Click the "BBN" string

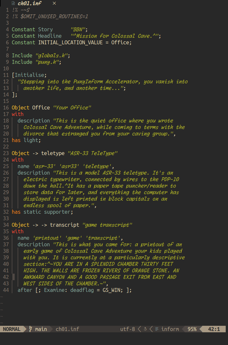click(78, 30)
